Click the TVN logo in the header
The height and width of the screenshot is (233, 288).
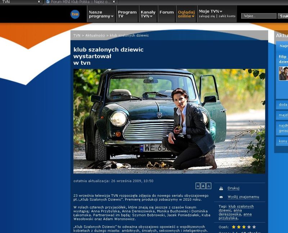click(x=75, y=14)
